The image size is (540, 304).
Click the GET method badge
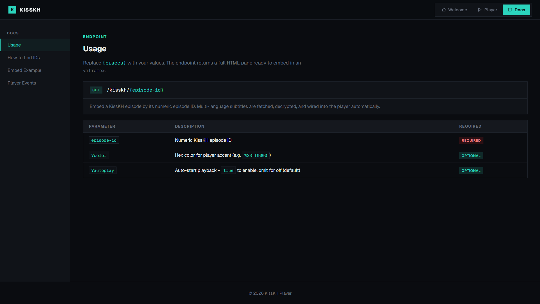[96, 90]
